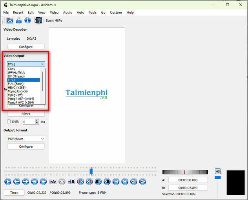Screen dimensions: 248x200
Task: Set start marker A
Action: pos(53,182)
